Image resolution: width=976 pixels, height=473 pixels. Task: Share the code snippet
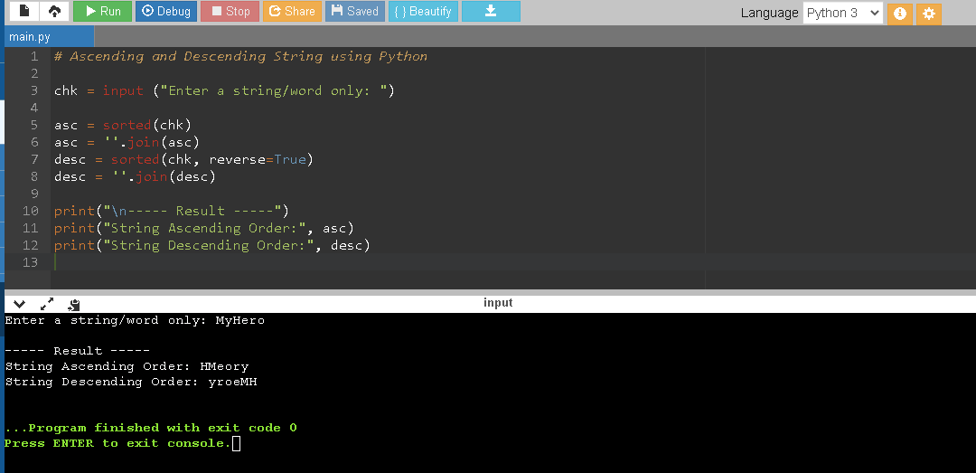click(x=292, y=11)
